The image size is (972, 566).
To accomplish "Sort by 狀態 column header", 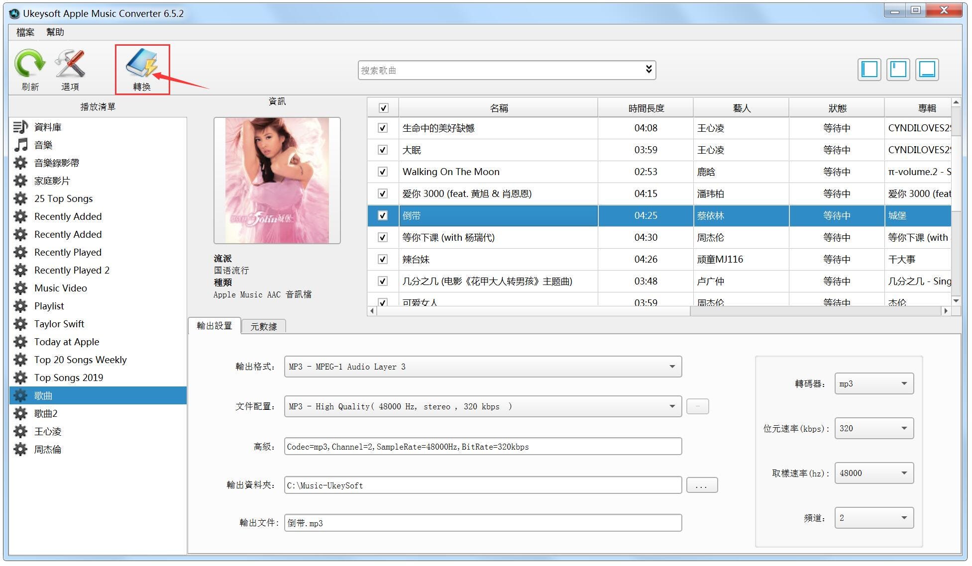I will (x=837, y=108).
